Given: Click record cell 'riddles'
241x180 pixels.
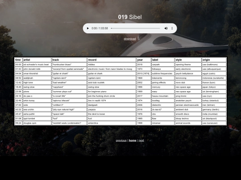Looking at the screenshot, I should 112,64.
